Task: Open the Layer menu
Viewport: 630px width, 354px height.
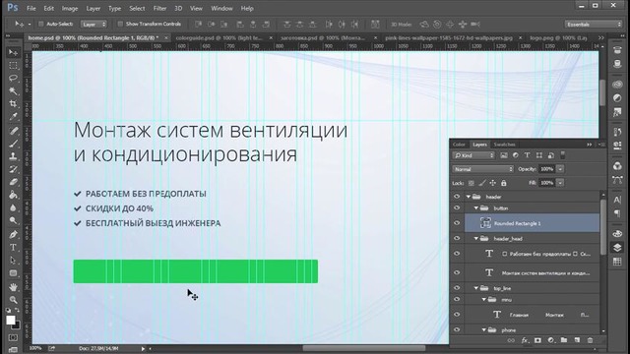Action: point(94,8)
